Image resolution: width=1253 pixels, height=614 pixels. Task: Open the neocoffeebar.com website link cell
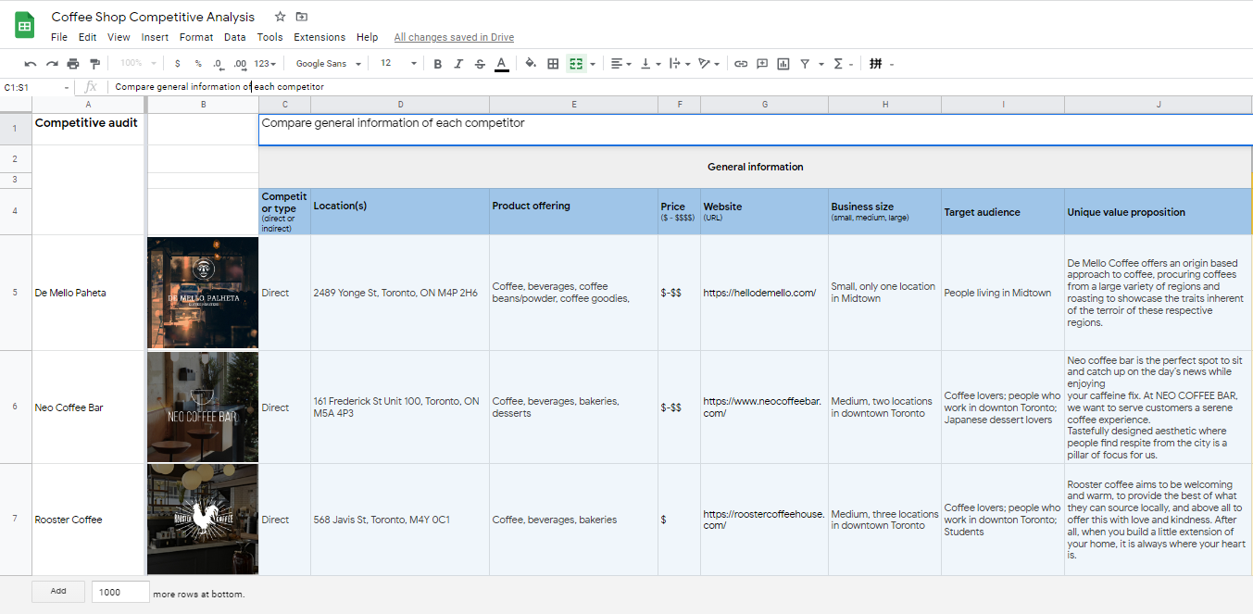(x=764, y=407)
